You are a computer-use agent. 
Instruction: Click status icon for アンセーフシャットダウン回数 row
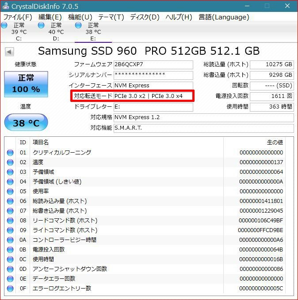coord(10,269)
